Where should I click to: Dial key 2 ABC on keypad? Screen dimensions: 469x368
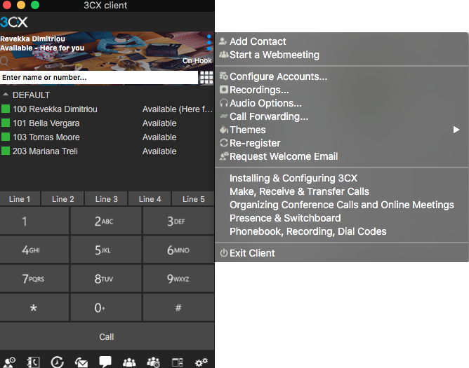tap(106, 221)
